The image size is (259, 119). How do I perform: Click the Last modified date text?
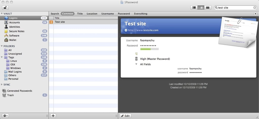pyautogui.click(x=188, y=84)
